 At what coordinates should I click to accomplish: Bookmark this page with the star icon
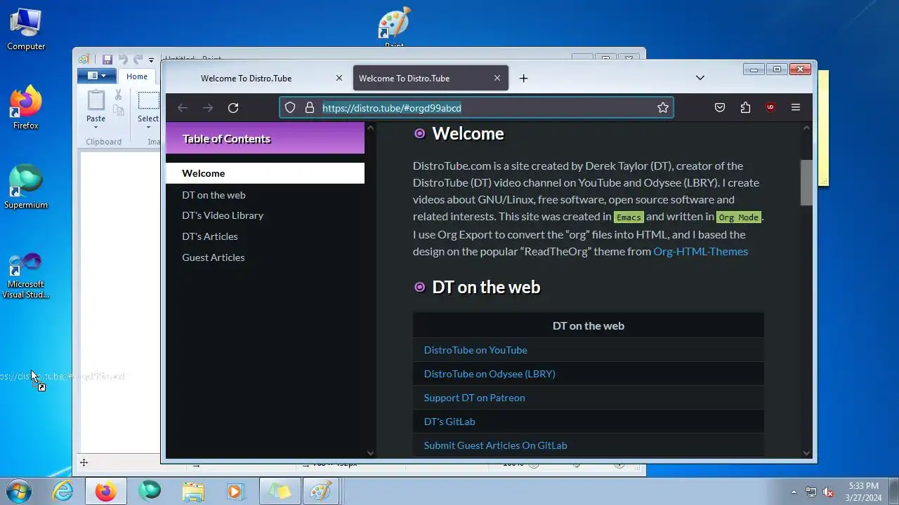pyautogui.click(x=662, y=107)
